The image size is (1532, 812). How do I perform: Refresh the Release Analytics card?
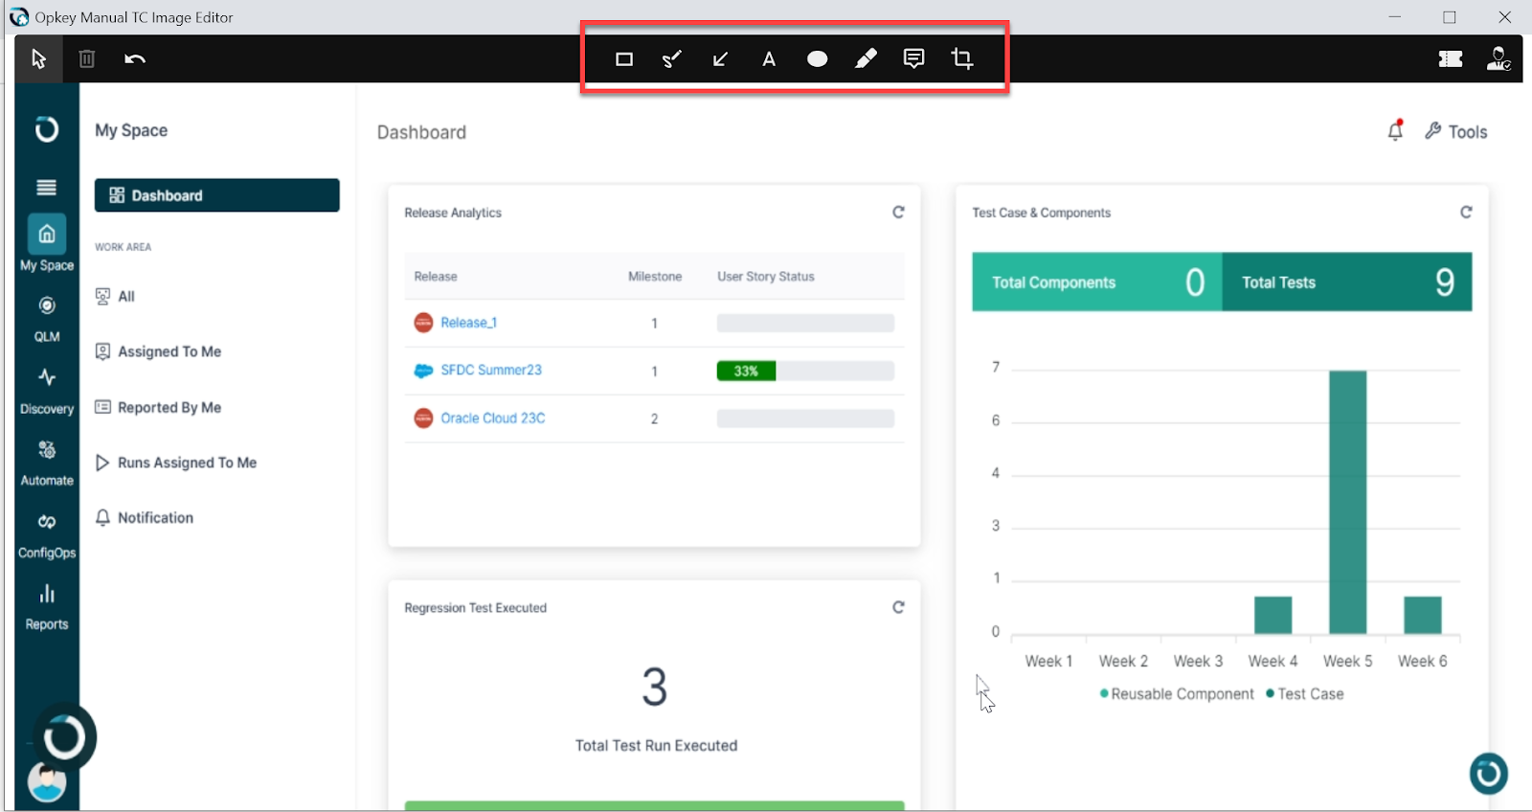[x=898, y=213]
